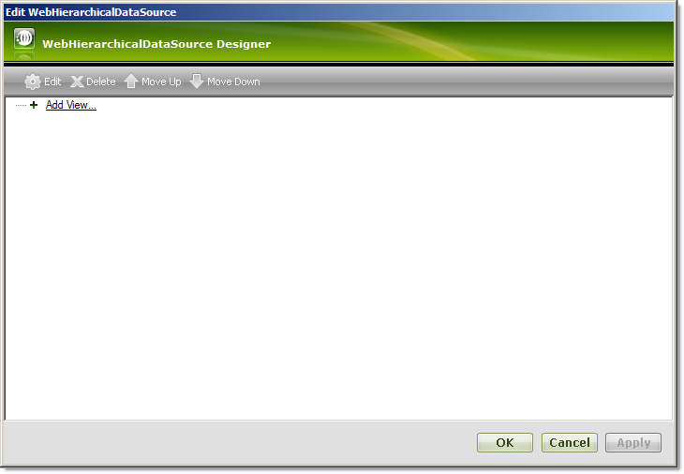Click the WebHierarchicalDataSource Designer header text
Viewport: 684px width, 474px height.
click(156, 44)
